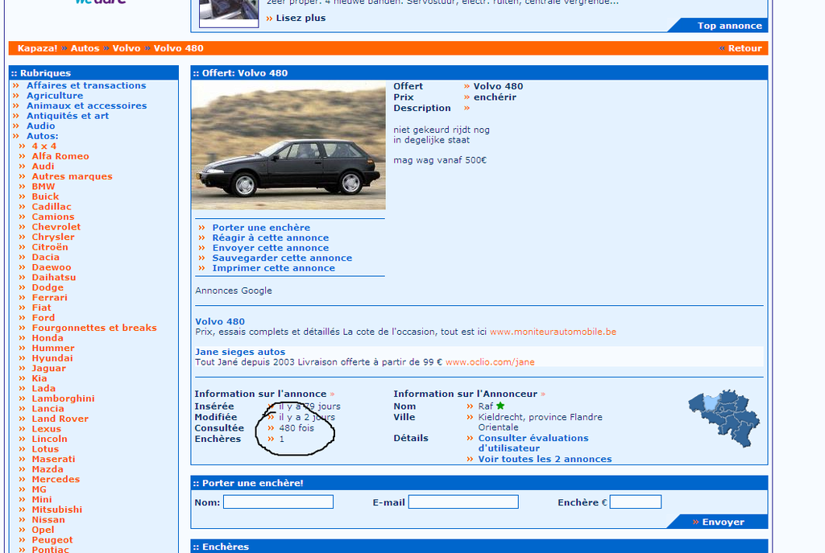Select Autres marques subcategory
Image resolution: width=825 pixels, height=553 pixels.
coord(72,176)
